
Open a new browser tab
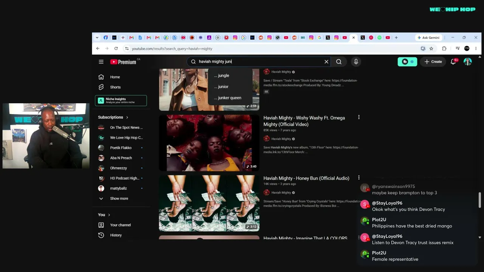point(396,37)
